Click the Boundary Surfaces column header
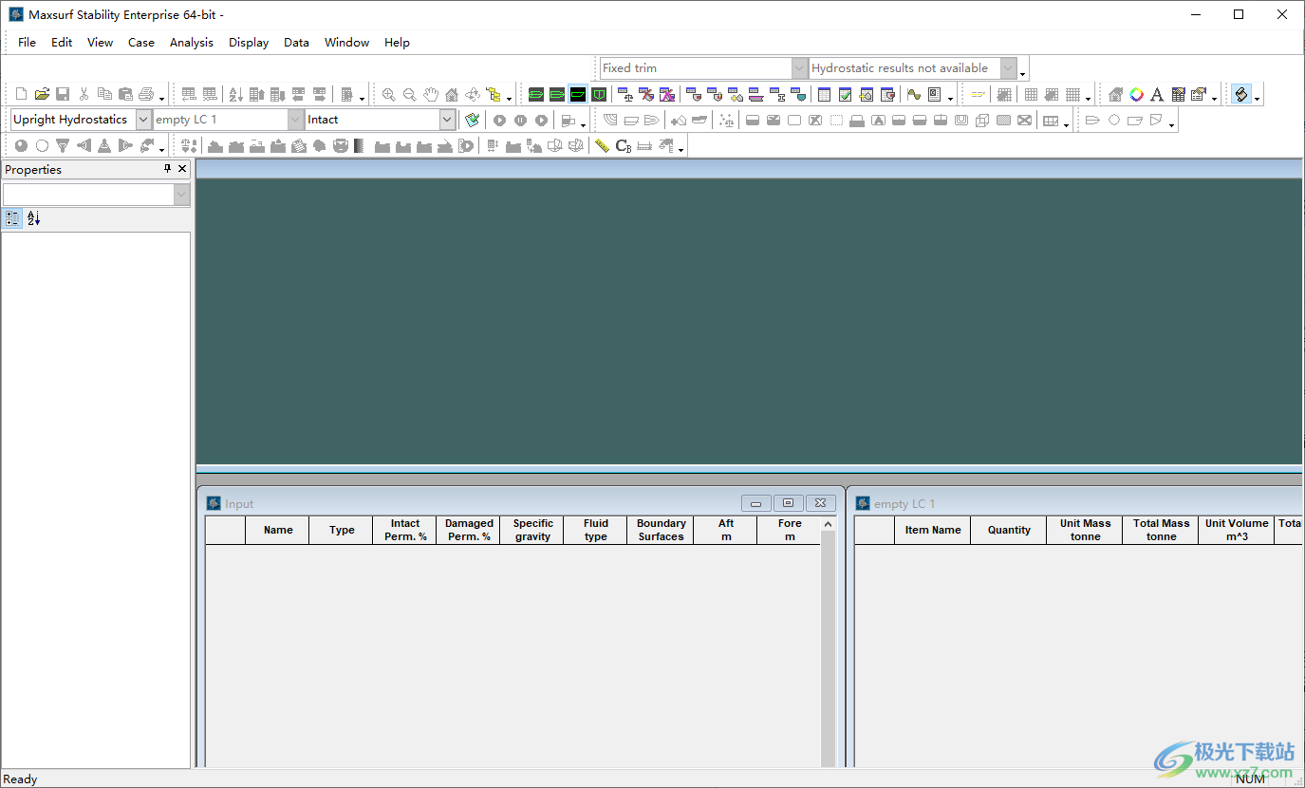The image size is (1305, 788). tap(661, 530)
